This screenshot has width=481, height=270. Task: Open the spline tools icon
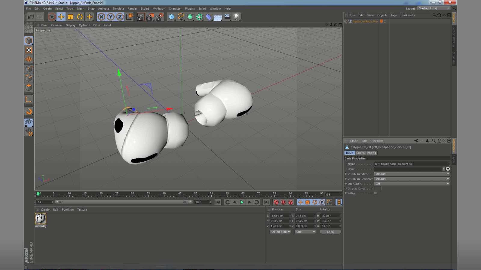pyautogui.click(x=181, y=17)
